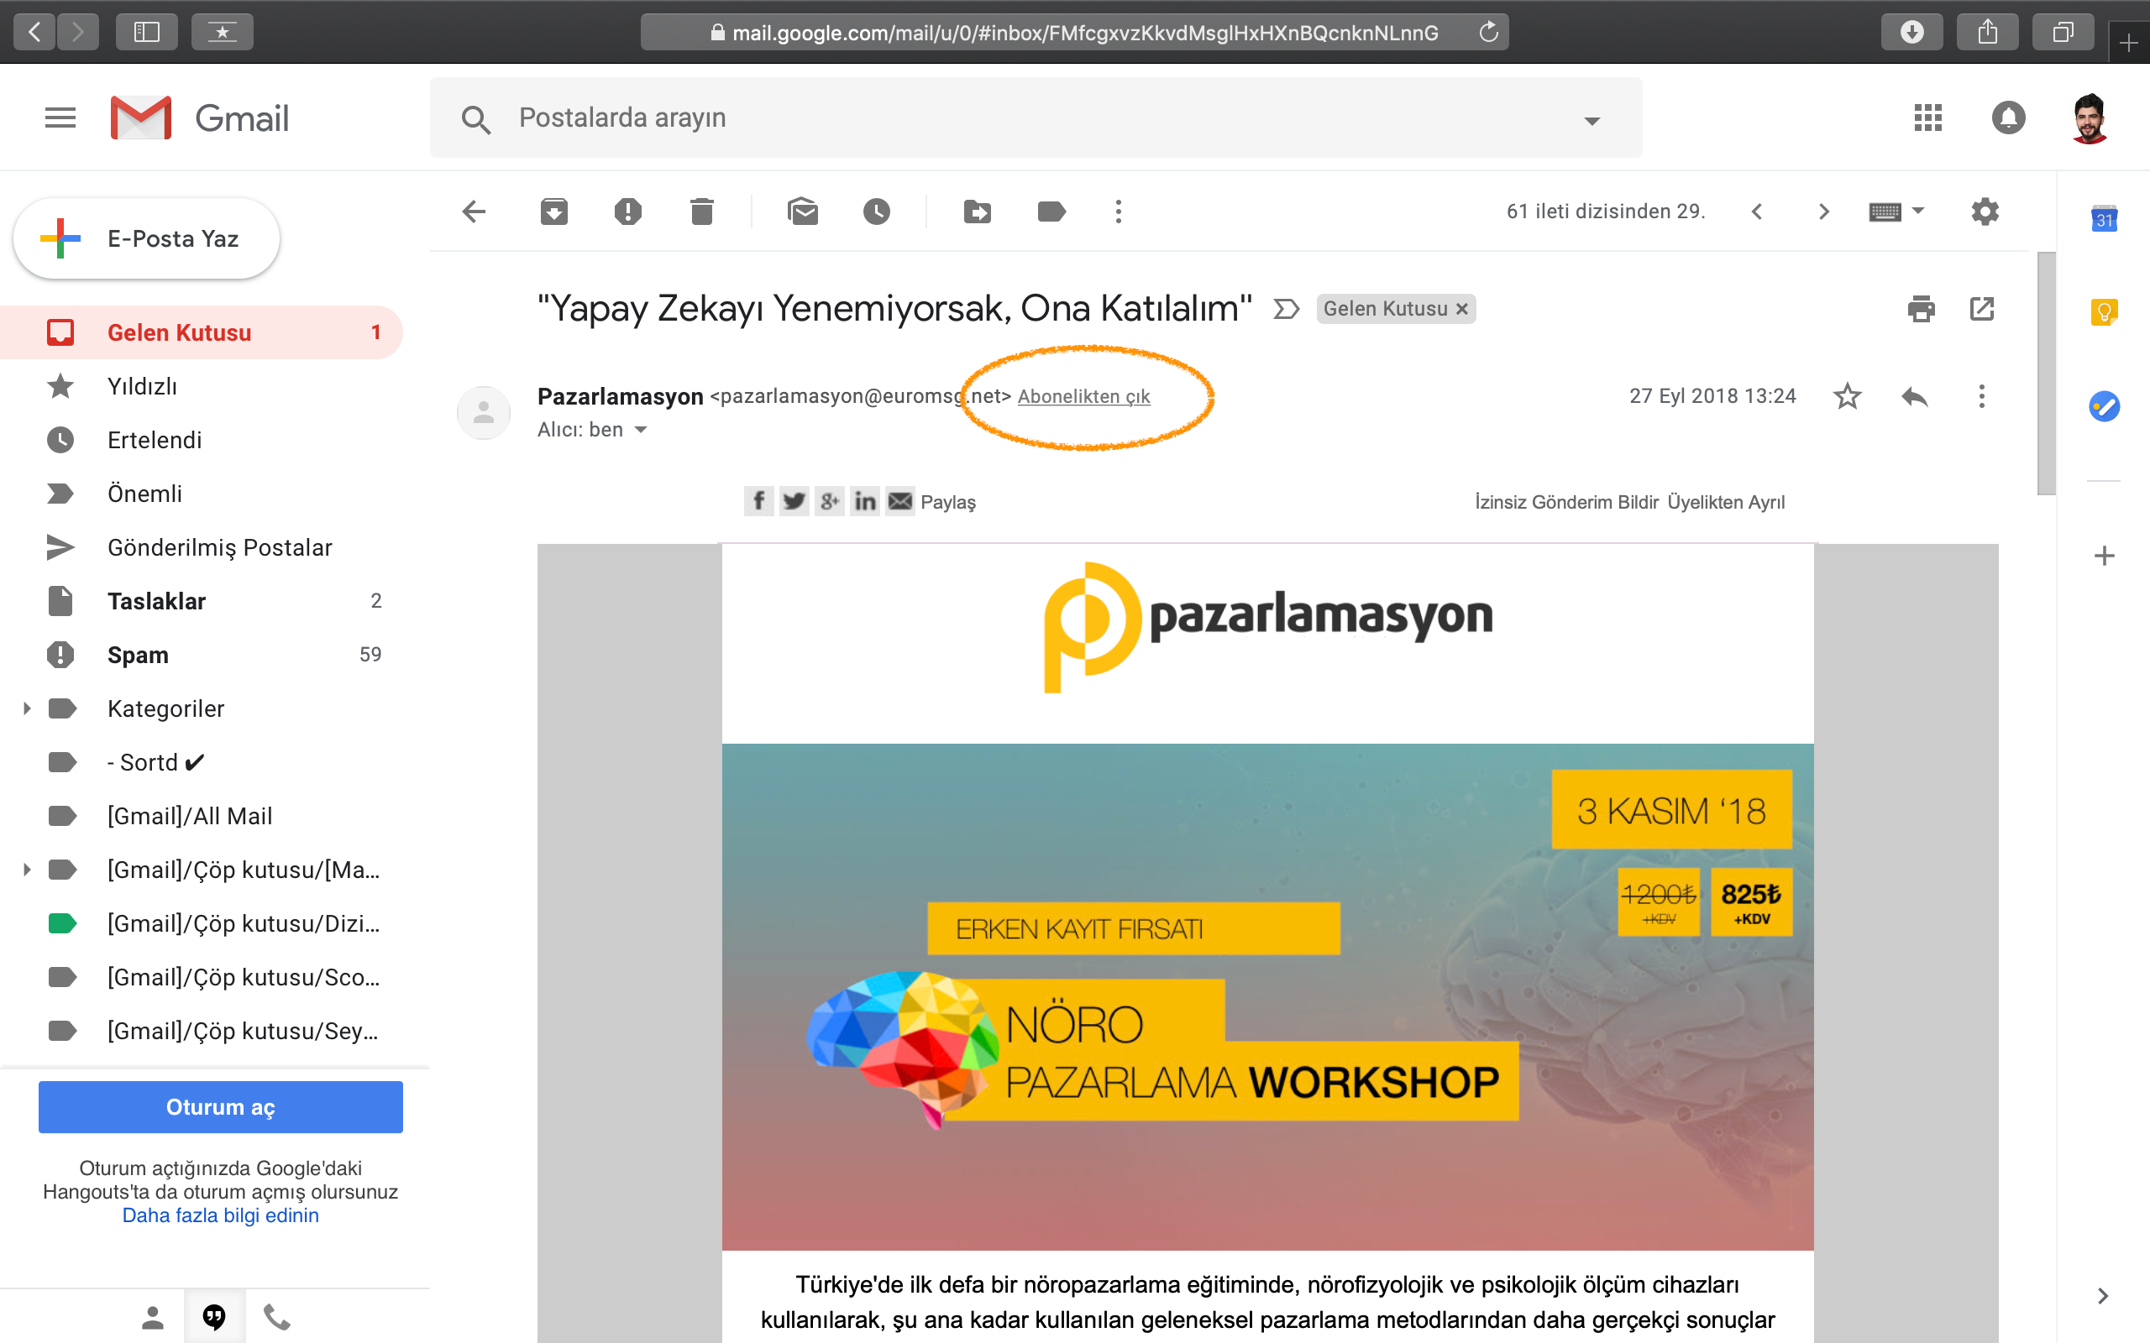This screenshot has width=2150, height=1343.
Task: Reply to the Pazarlamasyon message
Action: click(x=1915, y=396)
